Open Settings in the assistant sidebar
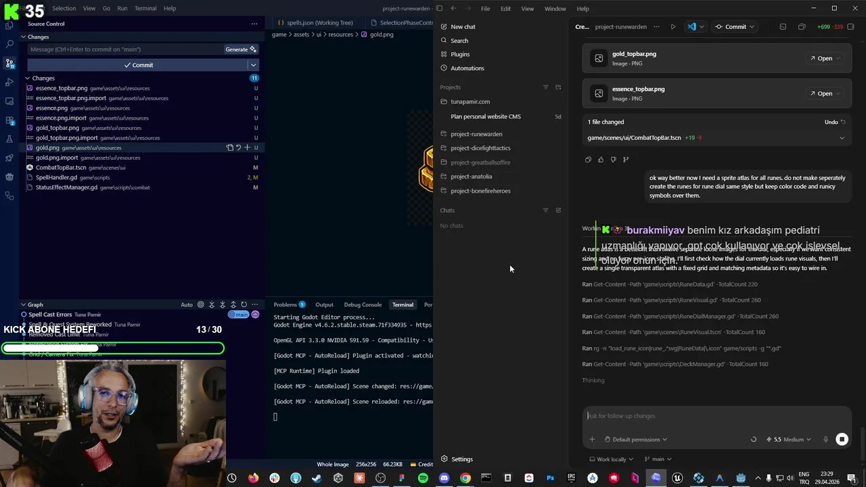Viewport: 866px width, 487px height. (462, 459)
